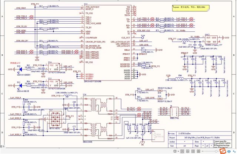
Task: Select the LED-03-BLUE component label
Action: pyautogui.click(x=23, y=91)
